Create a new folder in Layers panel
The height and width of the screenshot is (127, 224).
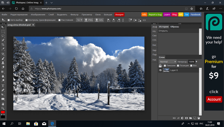point(191,118)
